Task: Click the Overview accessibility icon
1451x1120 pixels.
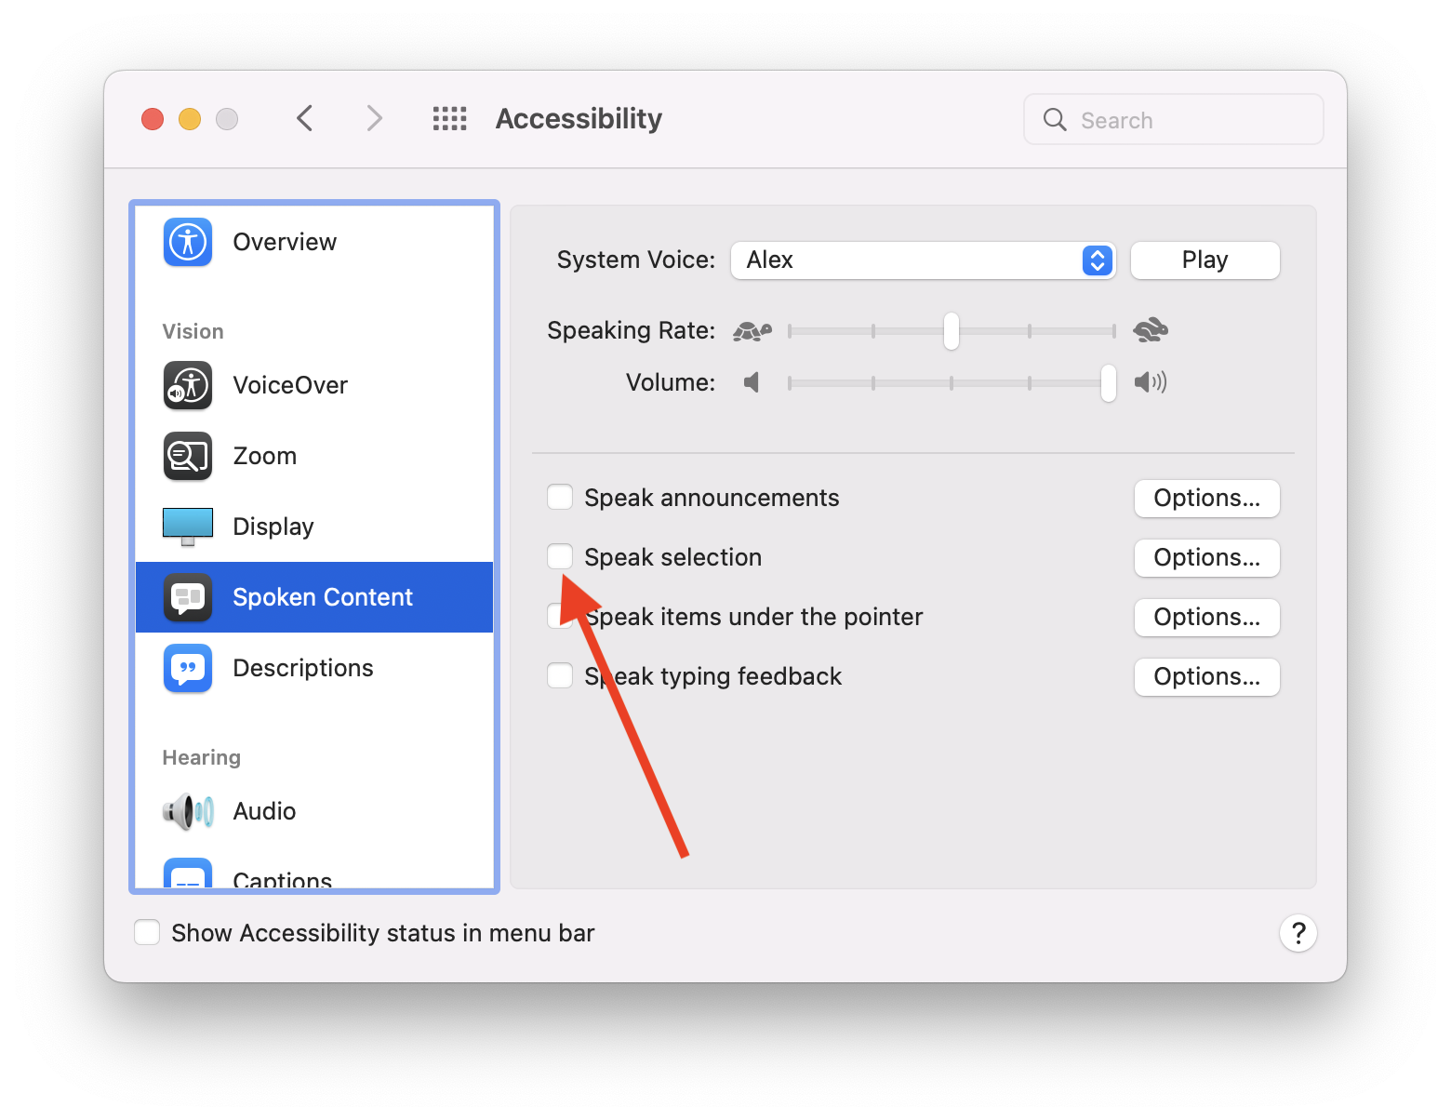Action: pos(188,242)
